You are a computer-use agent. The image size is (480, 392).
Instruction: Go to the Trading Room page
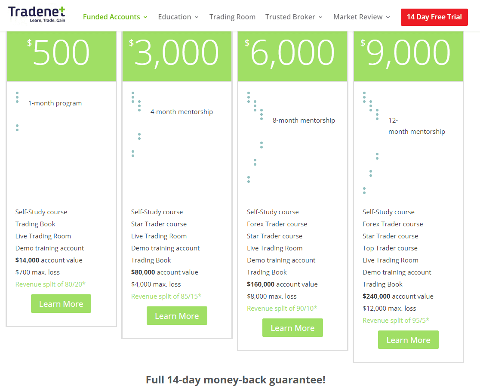coord(232,17)
